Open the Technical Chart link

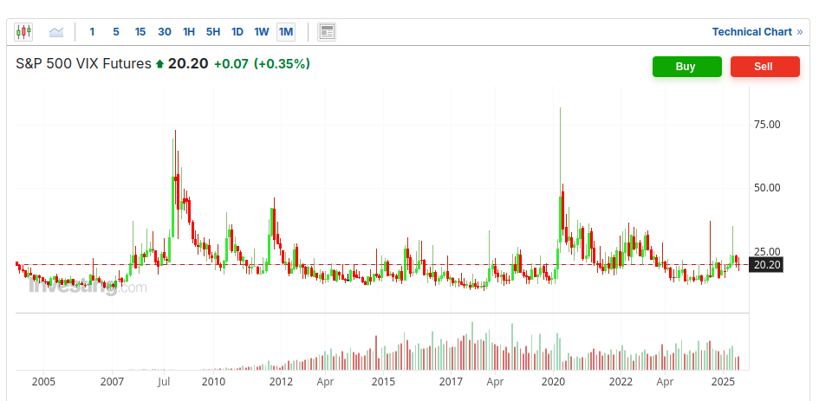pyautogui.click(x=757, y=32)
